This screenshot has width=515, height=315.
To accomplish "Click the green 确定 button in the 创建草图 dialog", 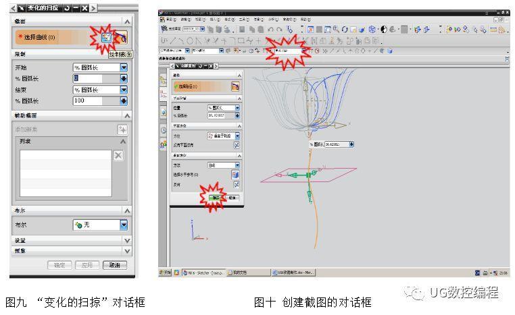I will (x=215, y=198).
